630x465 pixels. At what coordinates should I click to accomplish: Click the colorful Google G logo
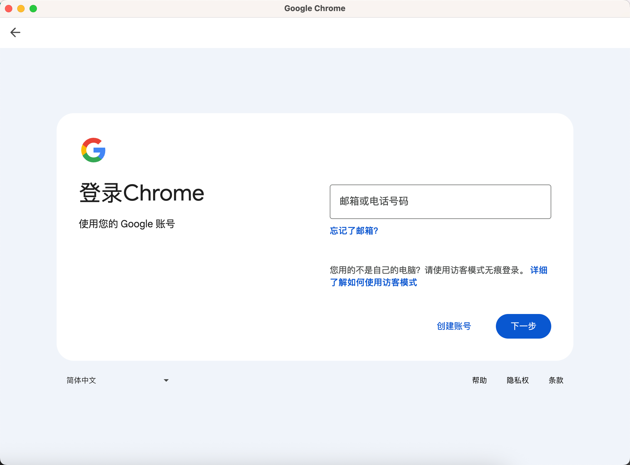point(93,150)
